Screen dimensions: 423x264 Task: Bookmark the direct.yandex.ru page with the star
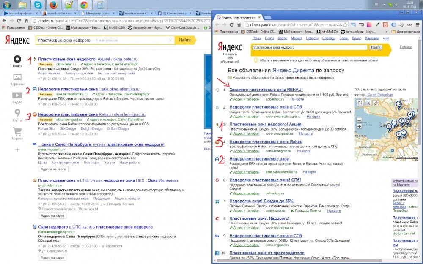coord(345,25)
